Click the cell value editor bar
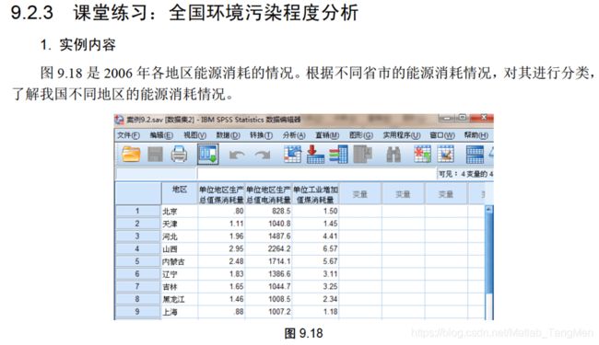Screen dimensions: 599x345 coord(317,174)
